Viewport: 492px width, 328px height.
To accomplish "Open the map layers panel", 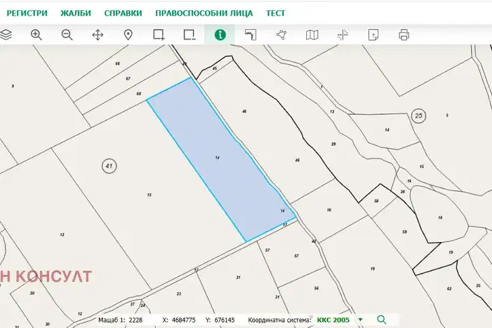I will [5, 35].
